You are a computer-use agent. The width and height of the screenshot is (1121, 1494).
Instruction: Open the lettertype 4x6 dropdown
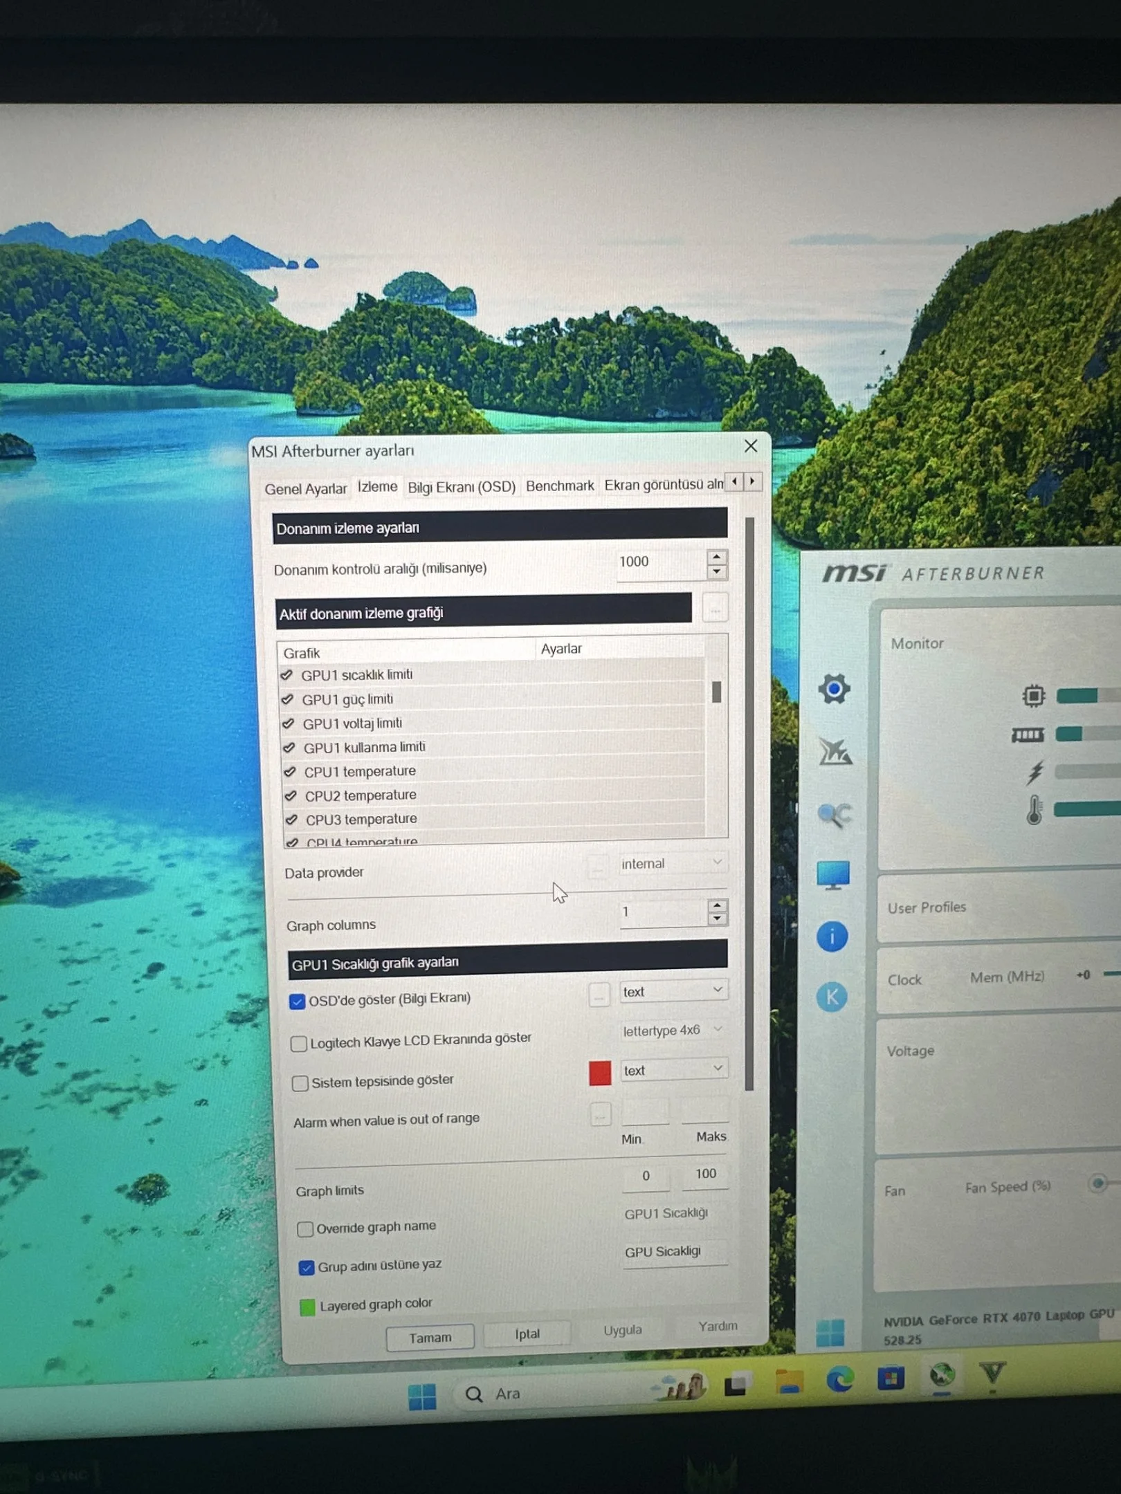click(x=673, y=1031)
